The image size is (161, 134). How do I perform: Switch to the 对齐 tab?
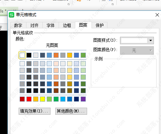click(34, 25)
